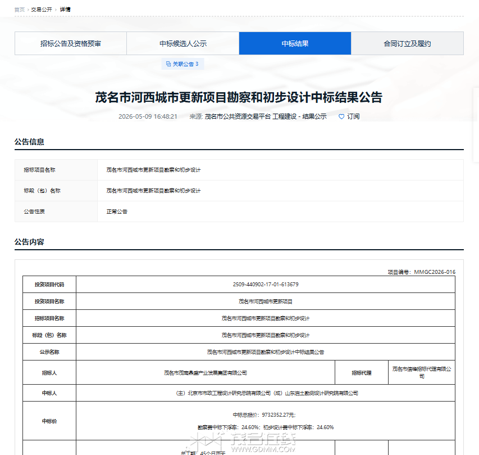Image resolution: width=479 pixels, height=455 pixels.
Task: Click the 投资项目代码 label cell
Action: 49,285
